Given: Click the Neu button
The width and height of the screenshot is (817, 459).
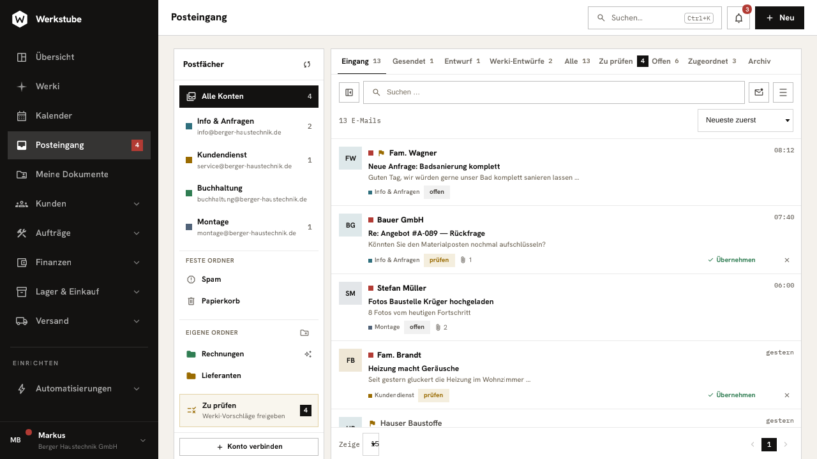Looking at the screenshot, I should point(779,18).
